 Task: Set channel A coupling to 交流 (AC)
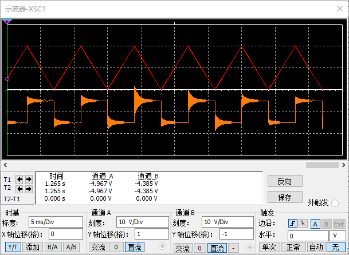click(x=98, y=247)
